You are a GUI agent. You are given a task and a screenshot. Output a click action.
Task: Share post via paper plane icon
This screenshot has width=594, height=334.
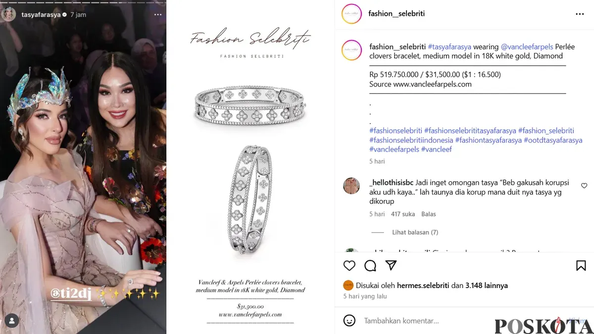coord(391,265)
